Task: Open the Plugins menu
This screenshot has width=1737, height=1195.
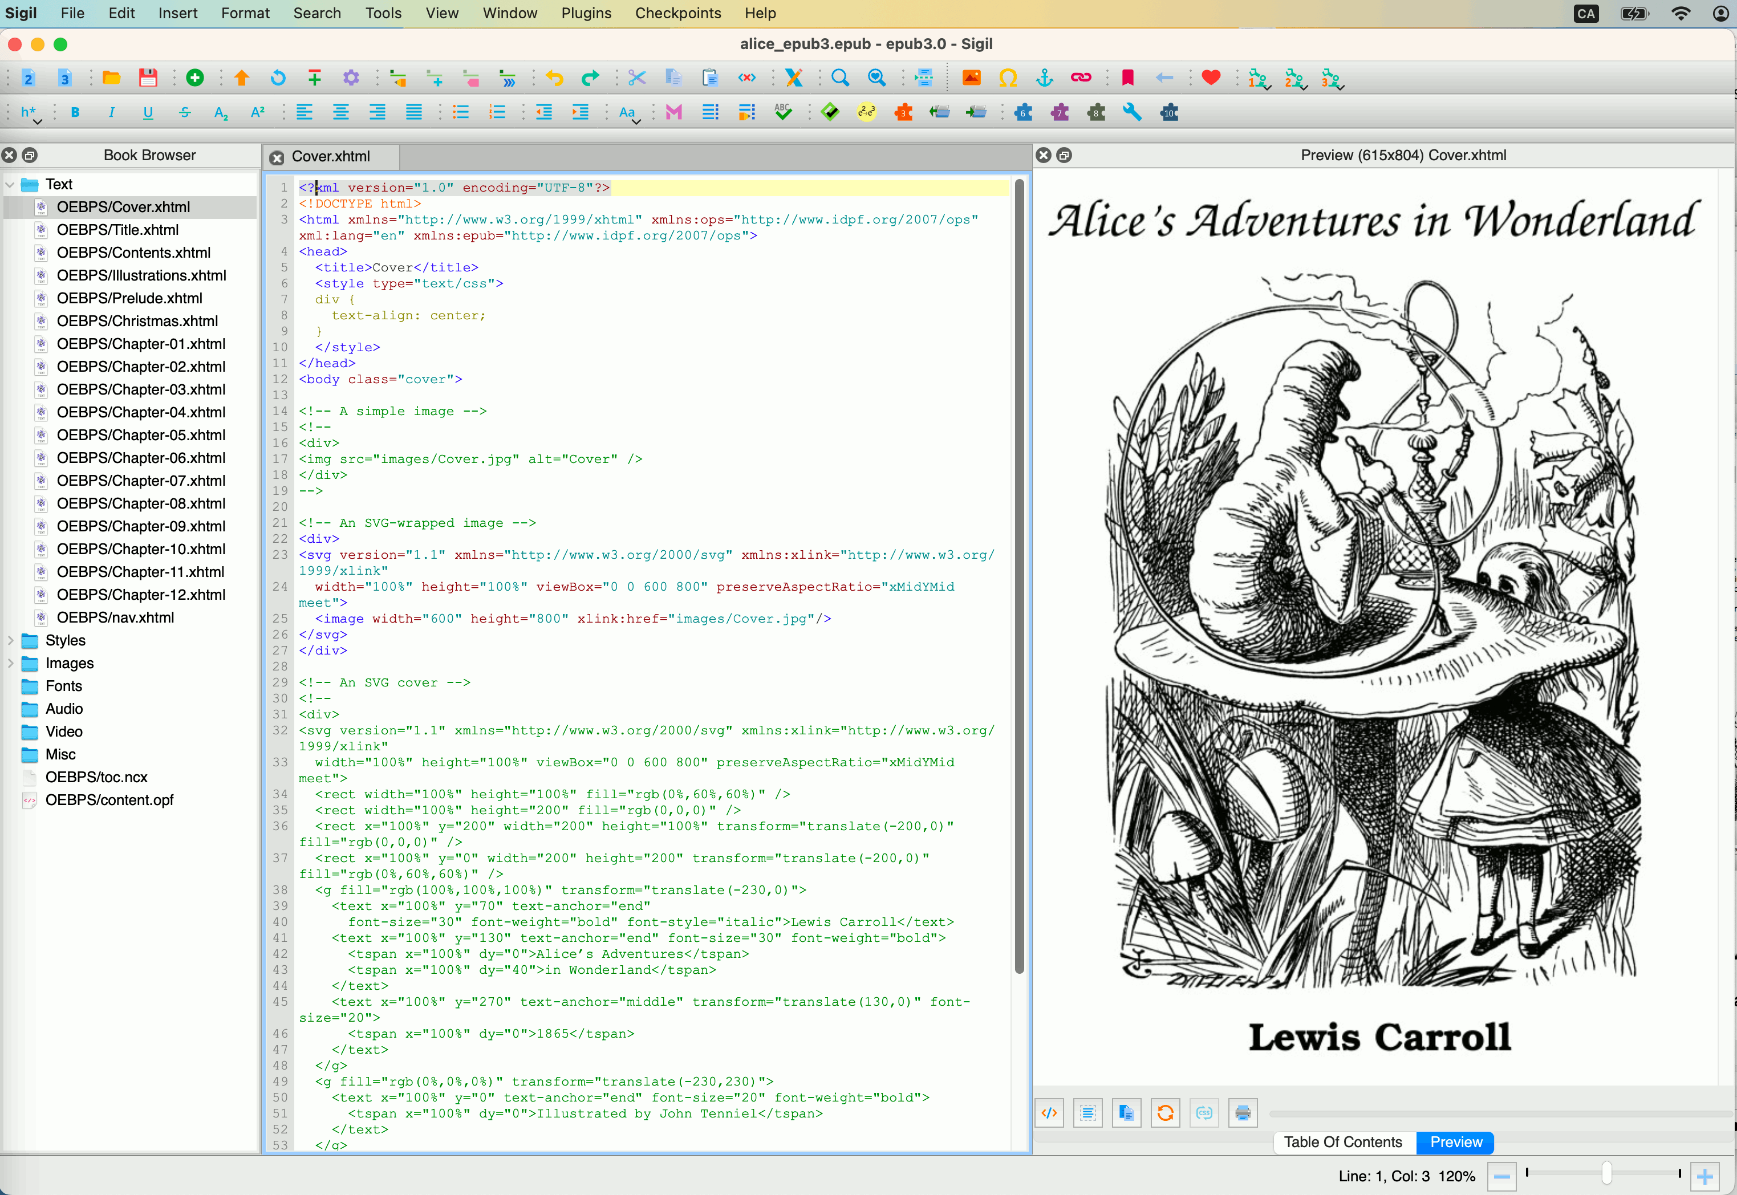Action: (x=586, y=14)
